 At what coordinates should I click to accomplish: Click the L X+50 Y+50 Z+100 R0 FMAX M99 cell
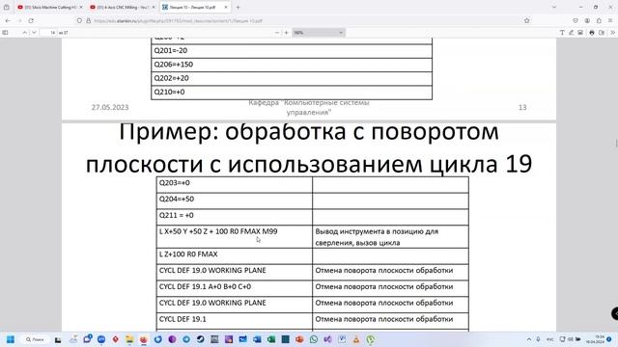pyautogui.click(x=234, y=236)
